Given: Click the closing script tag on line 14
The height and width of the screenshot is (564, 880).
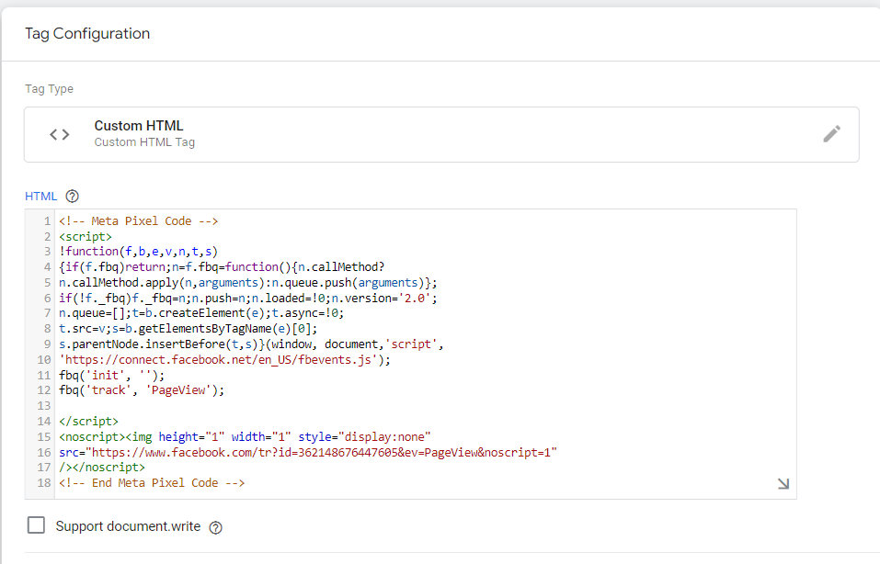Looking at the screenshot, I should (x=88, y=421).
